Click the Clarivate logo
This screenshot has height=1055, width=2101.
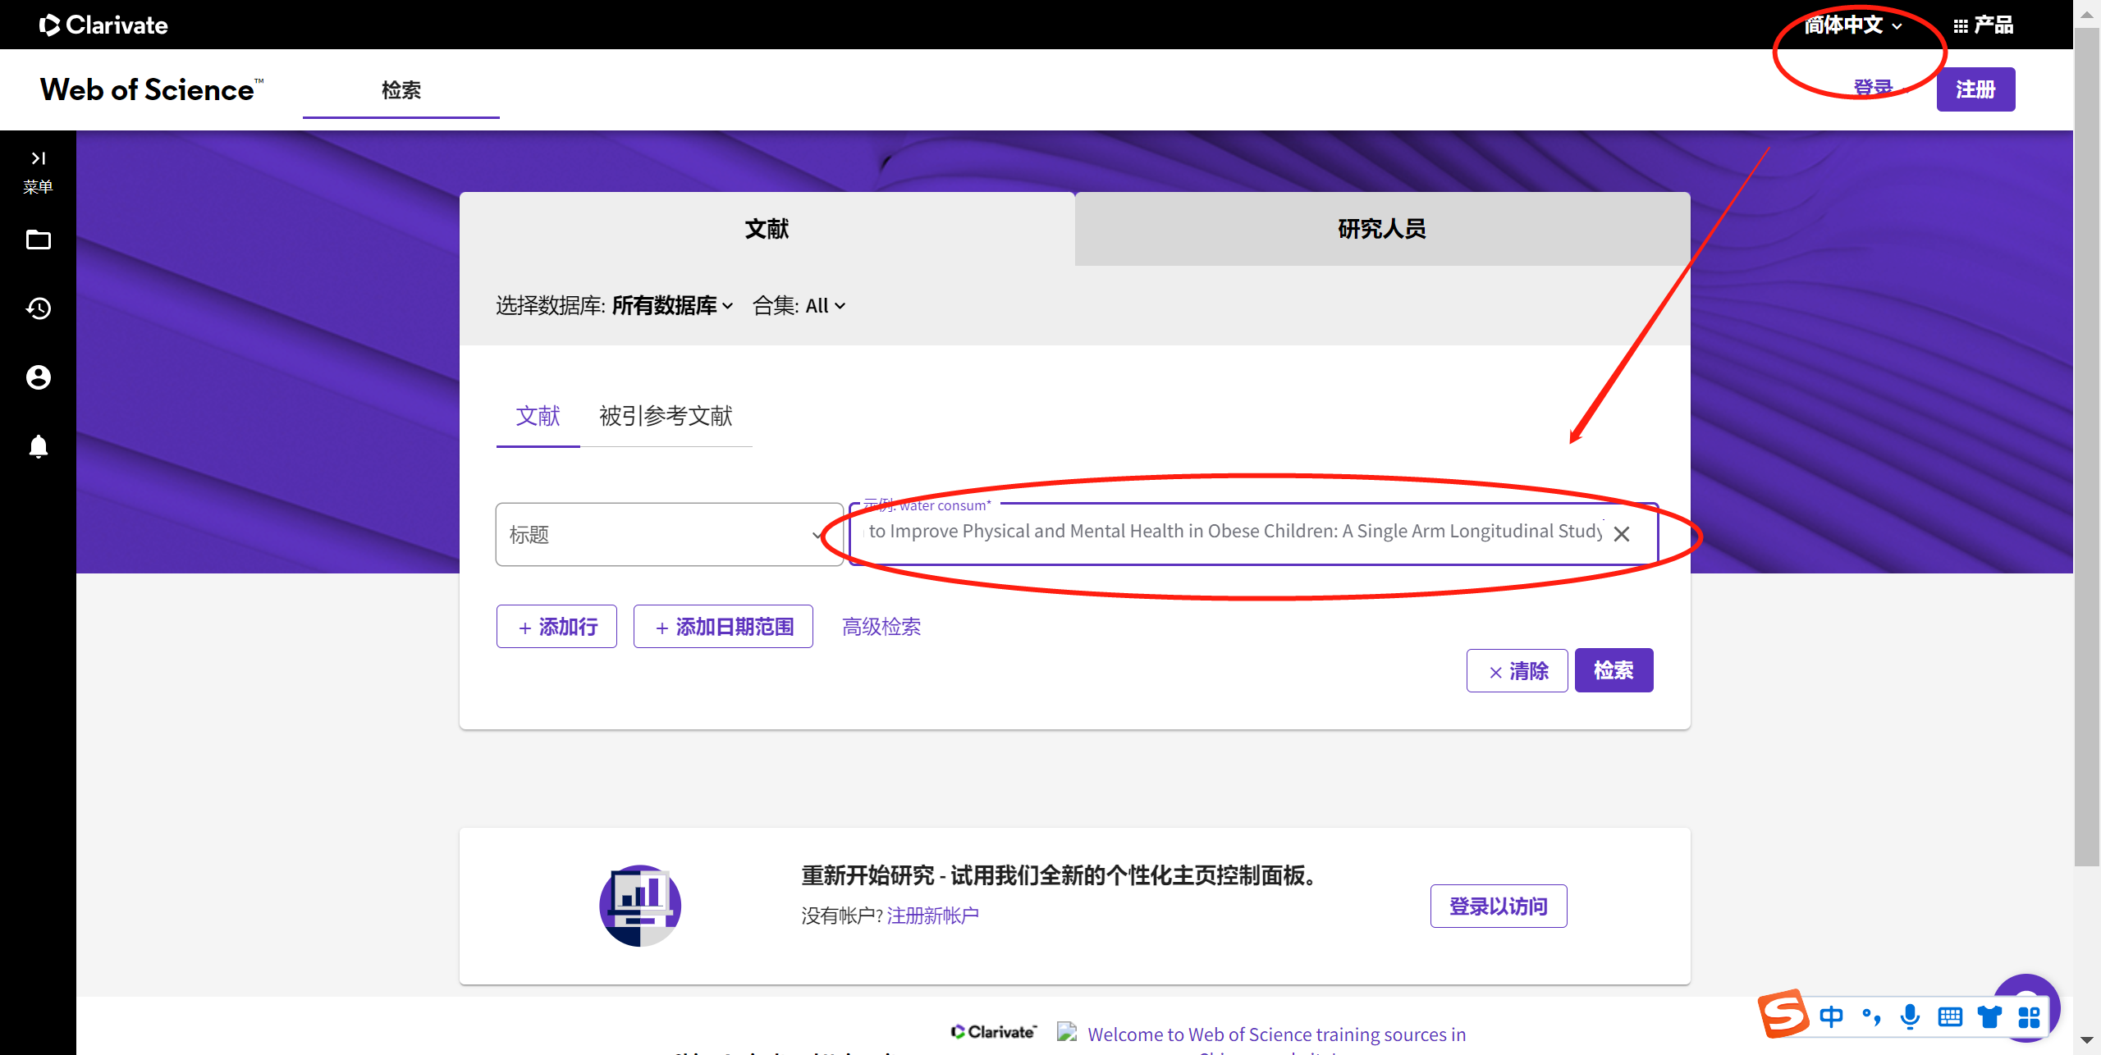point(103,24)
